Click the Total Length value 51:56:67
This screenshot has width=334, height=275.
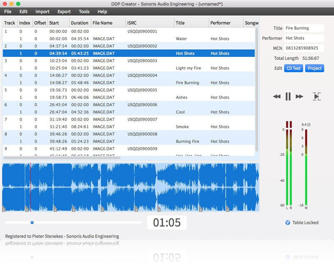click(x=311, y=58)
